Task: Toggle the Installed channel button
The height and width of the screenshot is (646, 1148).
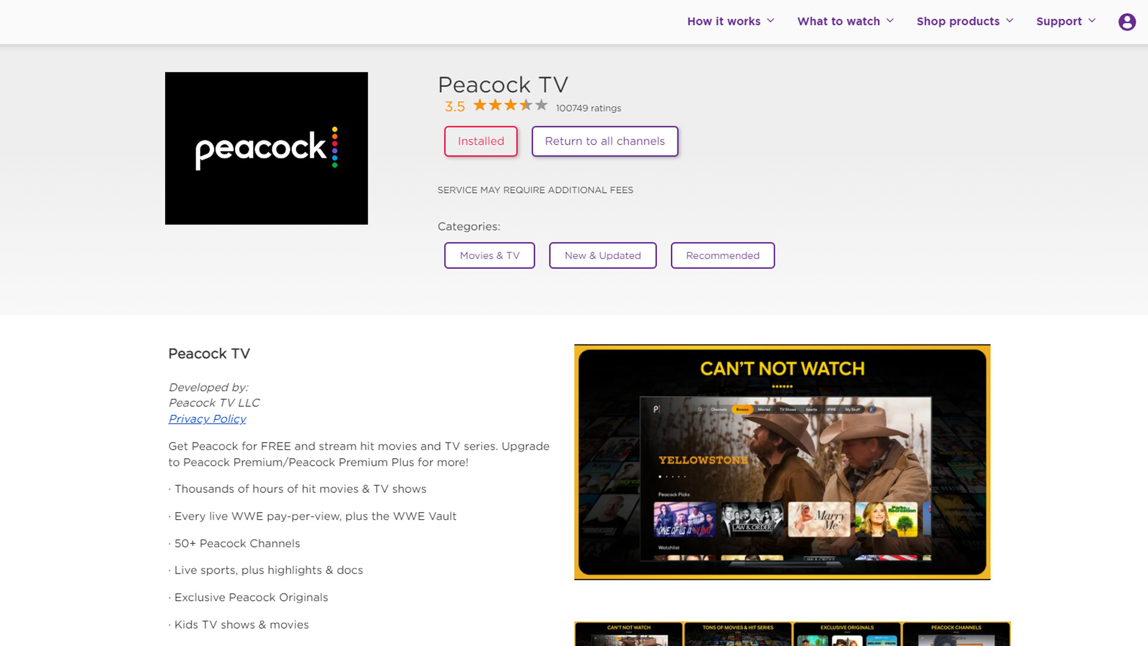Action: click(480, 141)
